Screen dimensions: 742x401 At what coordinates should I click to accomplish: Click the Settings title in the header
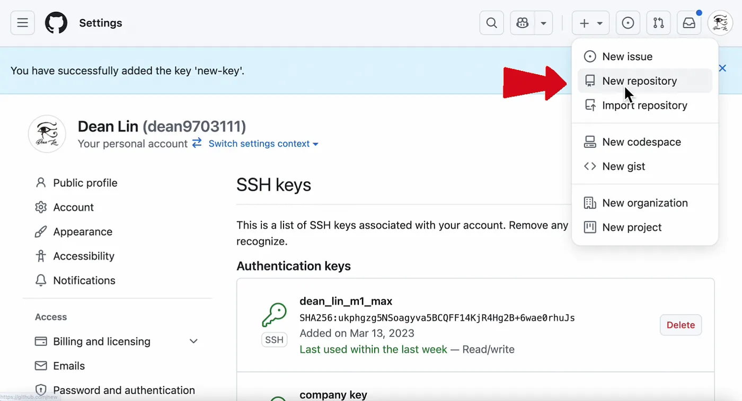click(101, 23)
